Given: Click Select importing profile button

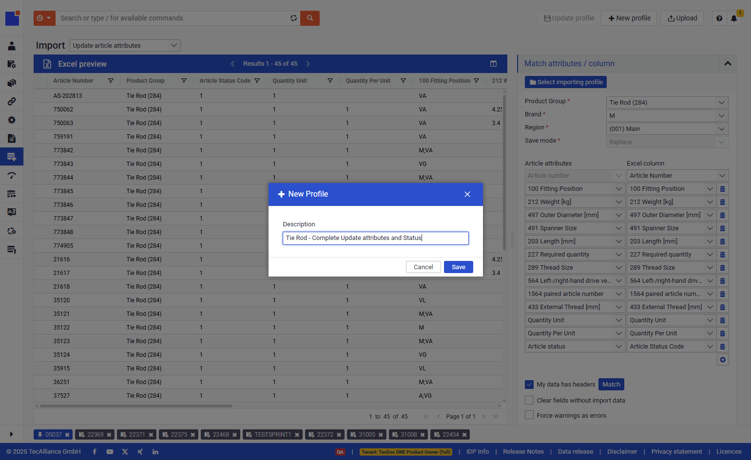Looking at the screenshot, I should tap(566, 82).
